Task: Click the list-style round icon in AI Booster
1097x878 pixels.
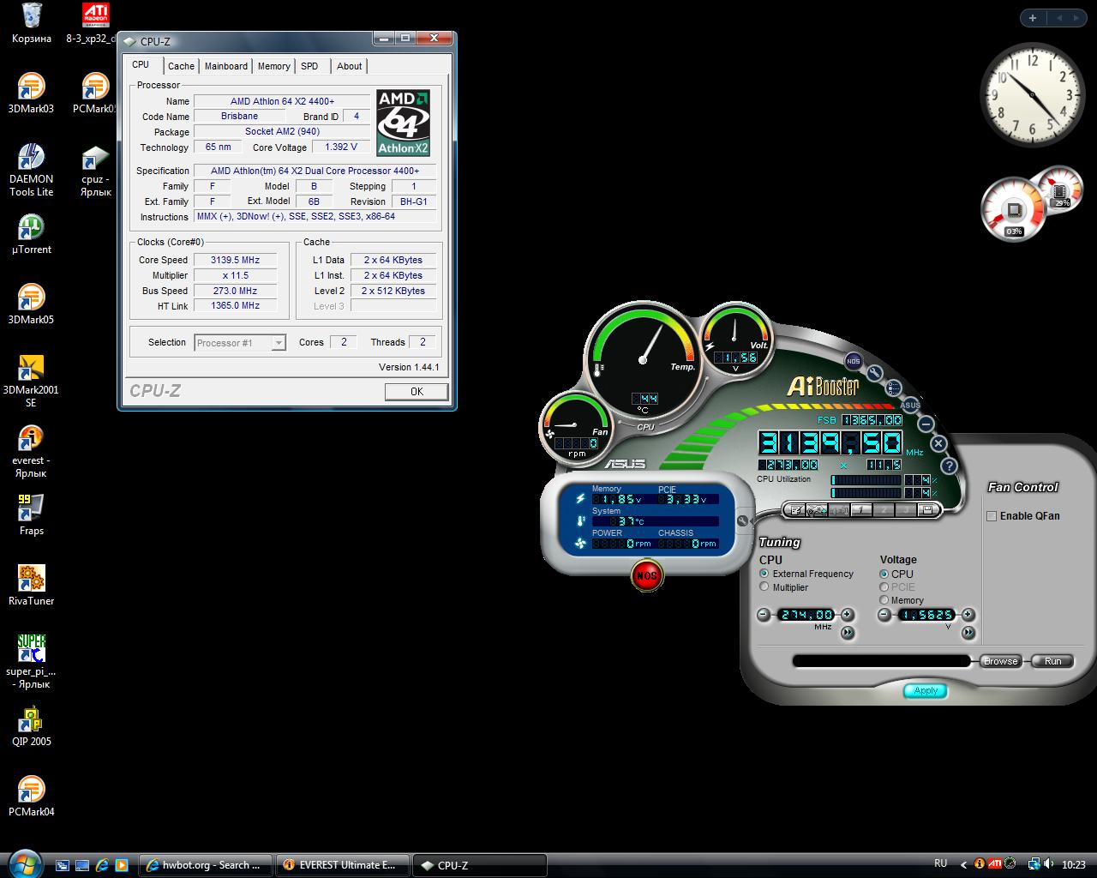Action: [x=893, y=388]
